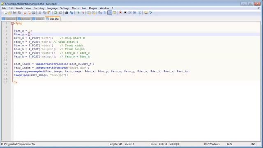
Task: Click the imagecopyresampled function on line 14
Action: [x=29, y=72]
